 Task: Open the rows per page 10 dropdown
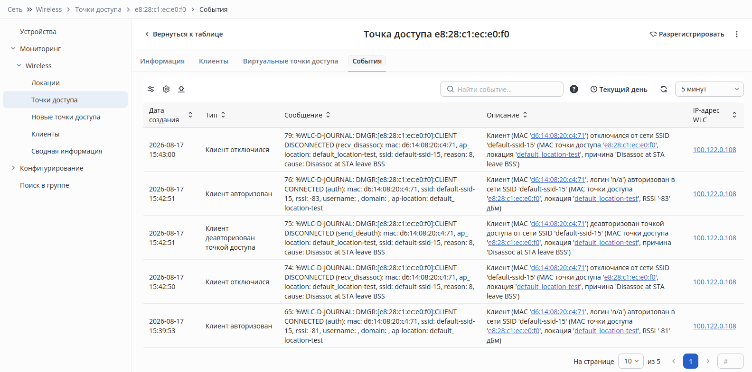pyautogui.click(x=631, y=361)
